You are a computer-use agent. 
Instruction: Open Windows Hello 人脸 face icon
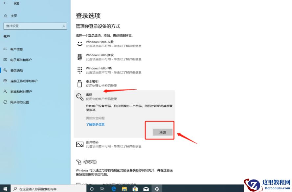[80, 43]
